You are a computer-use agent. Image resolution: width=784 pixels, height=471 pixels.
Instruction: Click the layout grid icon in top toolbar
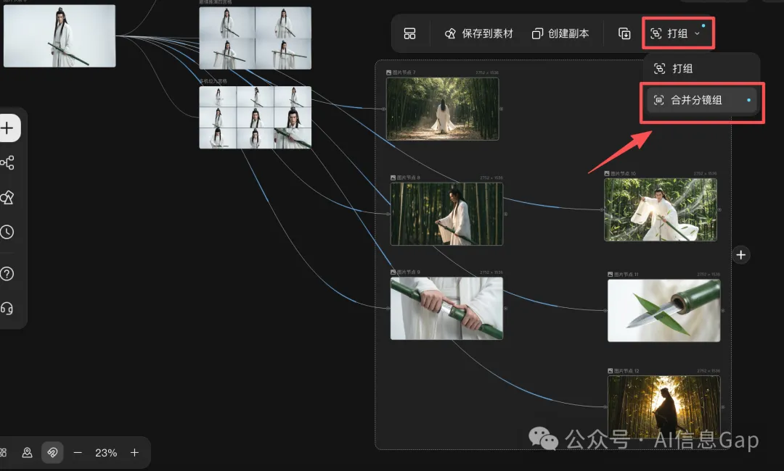pos(409,33)
